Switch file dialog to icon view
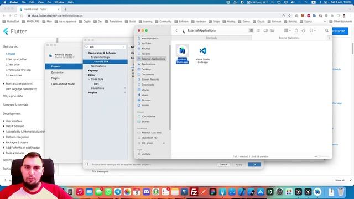 click(251, 30)
